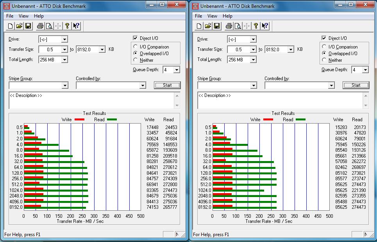This screenshot has height=242, width=377.
Task: Click red Write legend swatch in left window
Action: pyautogui.click(x=79, y=120)
